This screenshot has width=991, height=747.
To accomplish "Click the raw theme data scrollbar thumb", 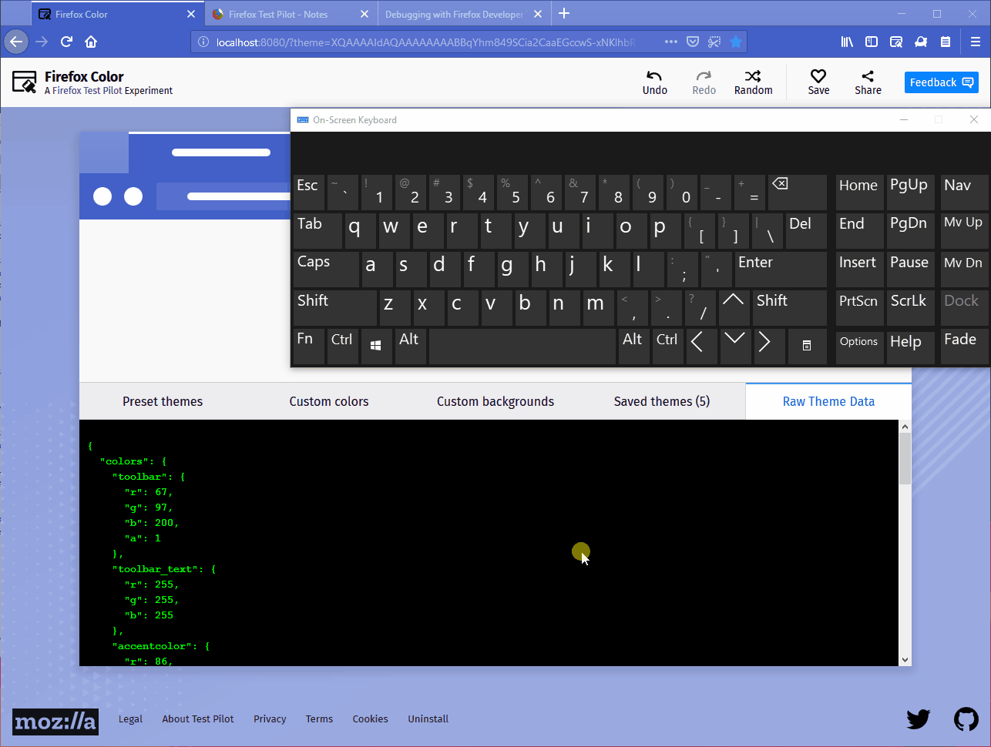I will [905, 459].
